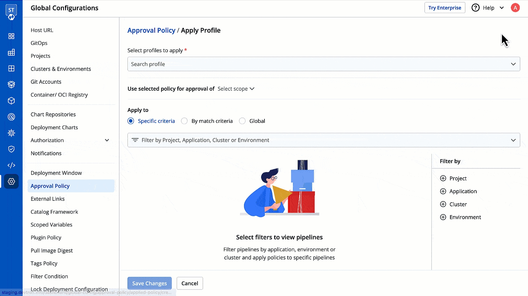Click the Save Changes button
The height and width of the screenshot is (296, 528).
150,283
